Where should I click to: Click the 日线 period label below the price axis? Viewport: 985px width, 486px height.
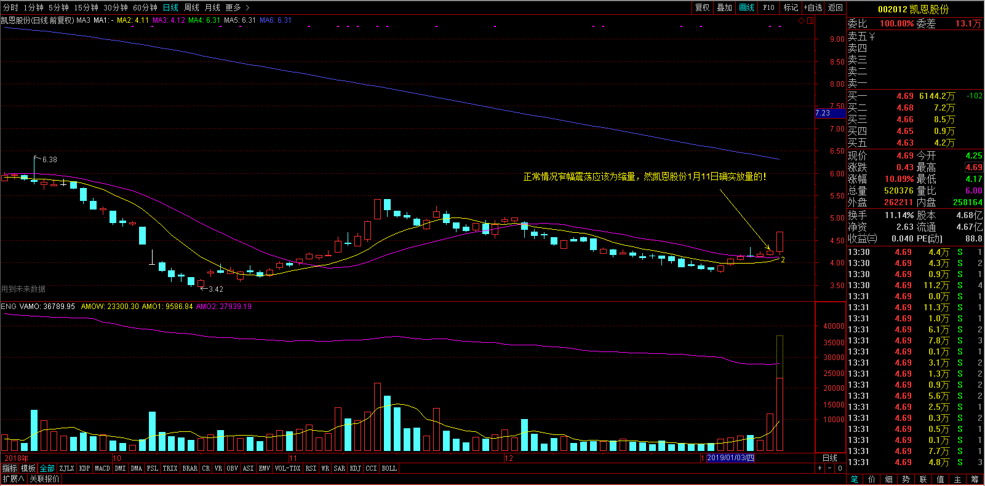[830, 458]
